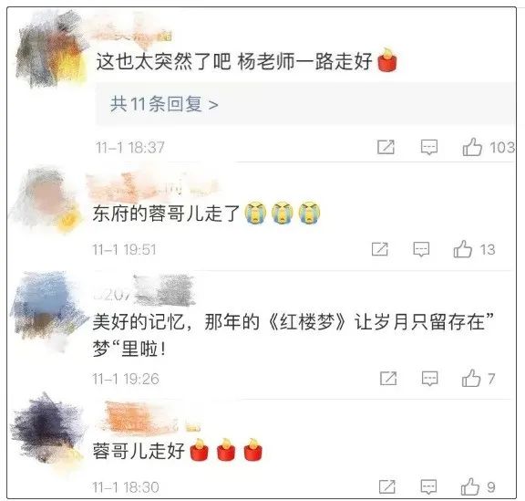Open the second commenter's avatar

click(x=46, y=201)
